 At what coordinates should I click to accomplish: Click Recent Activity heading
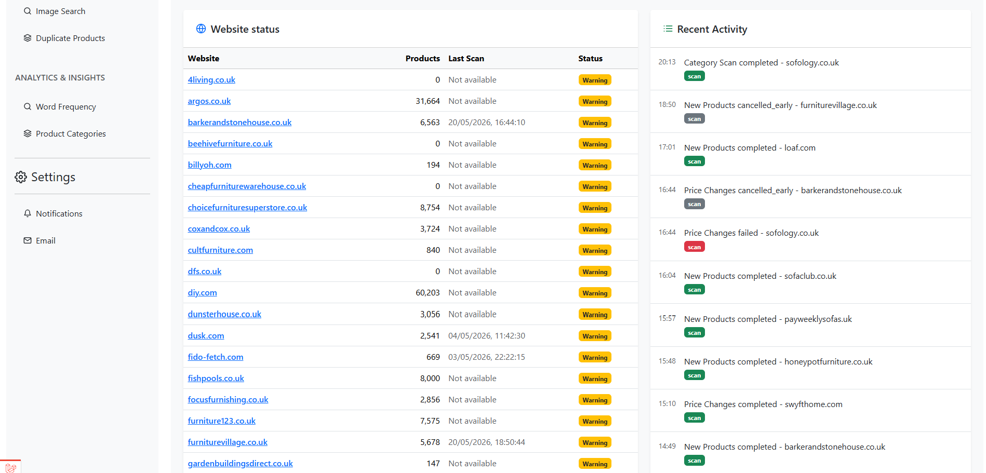(x=712, y=29)
